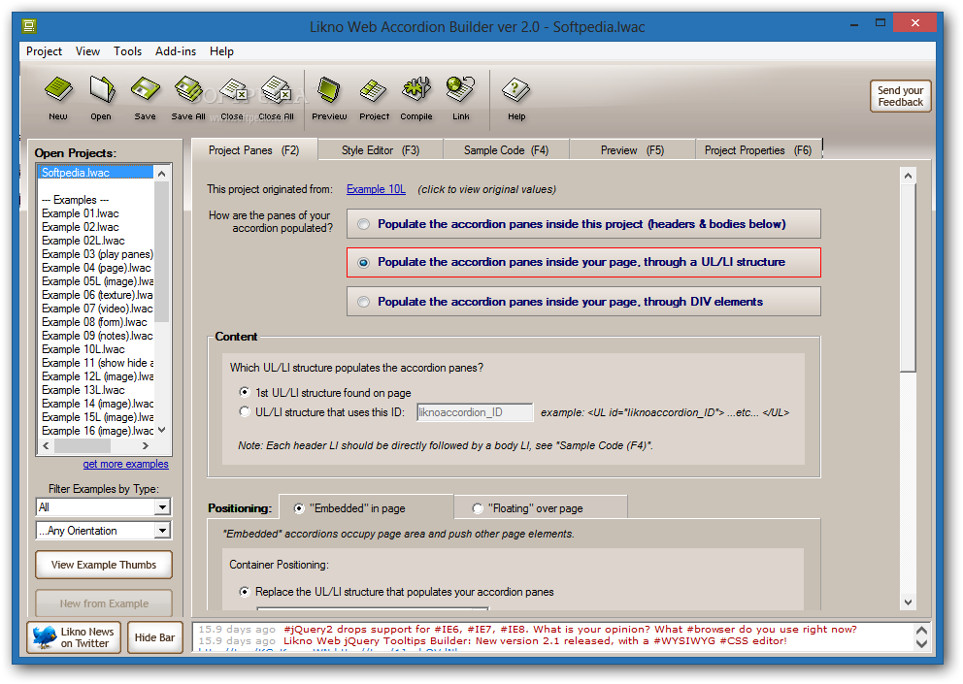Switch to the Style Editor (F3) tab
Screen dimensions: 963x684
pyautogui.click(x=381, y=150)
